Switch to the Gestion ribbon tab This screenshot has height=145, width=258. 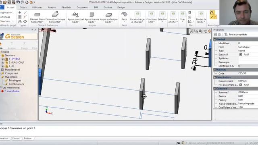point(108,7)
